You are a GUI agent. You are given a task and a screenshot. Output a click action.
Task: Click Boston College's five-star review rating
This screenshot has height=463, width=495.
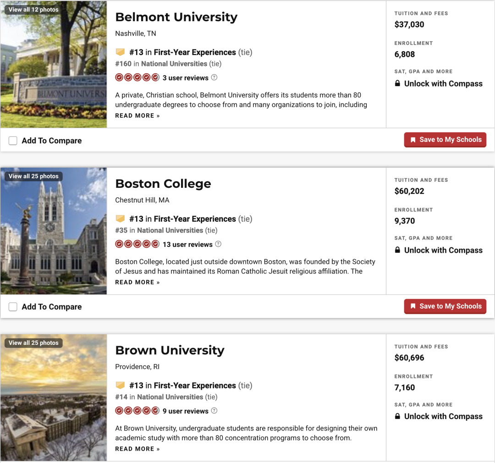tap(137, 244)
